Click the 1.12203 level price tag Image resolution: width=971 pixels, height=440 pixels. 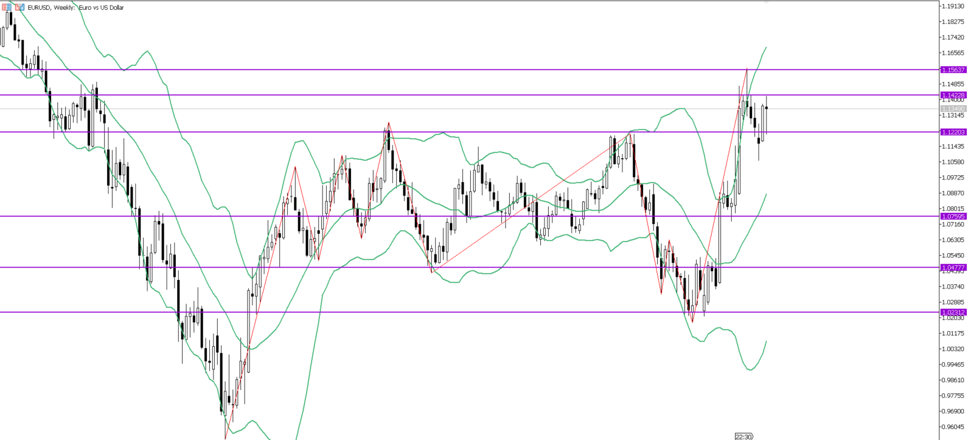pyautogui.click(x=953, y=132)
